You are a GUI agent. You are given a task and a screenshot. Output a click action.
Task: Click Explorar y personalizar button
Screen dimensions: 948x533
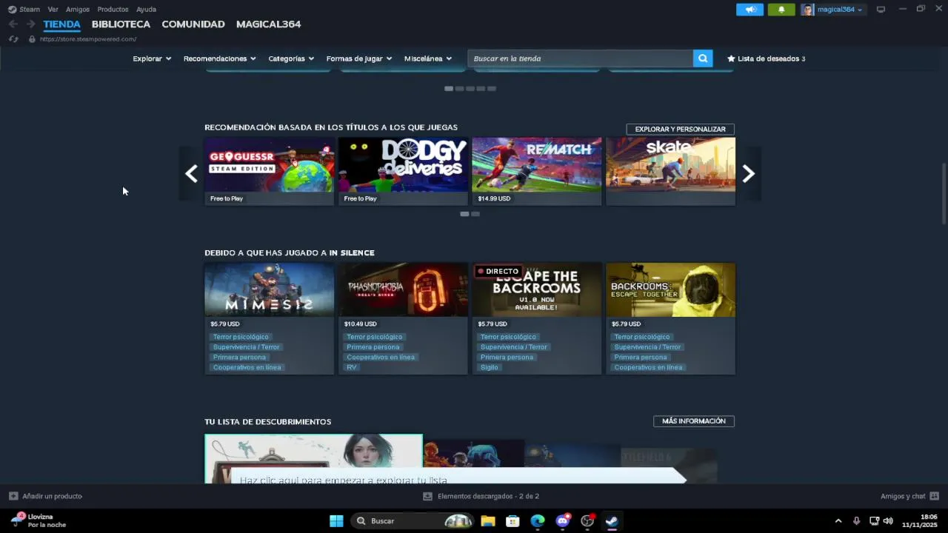point(680,129)
